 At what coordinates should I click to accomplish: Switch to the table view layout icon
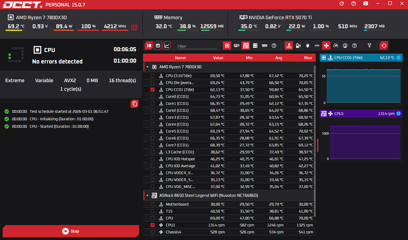pos(158,46)
